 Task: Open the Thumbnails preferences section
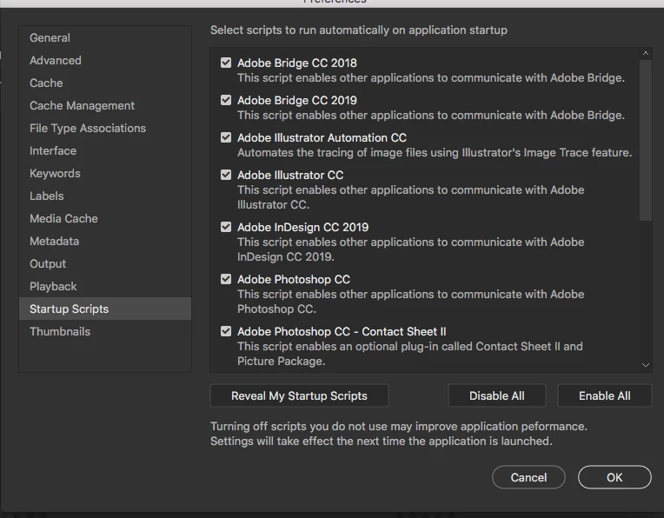coord(60,331)
